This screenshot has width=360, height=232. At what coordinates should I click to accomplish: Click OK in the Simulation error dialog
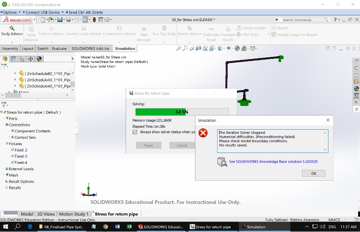(313, 173)
